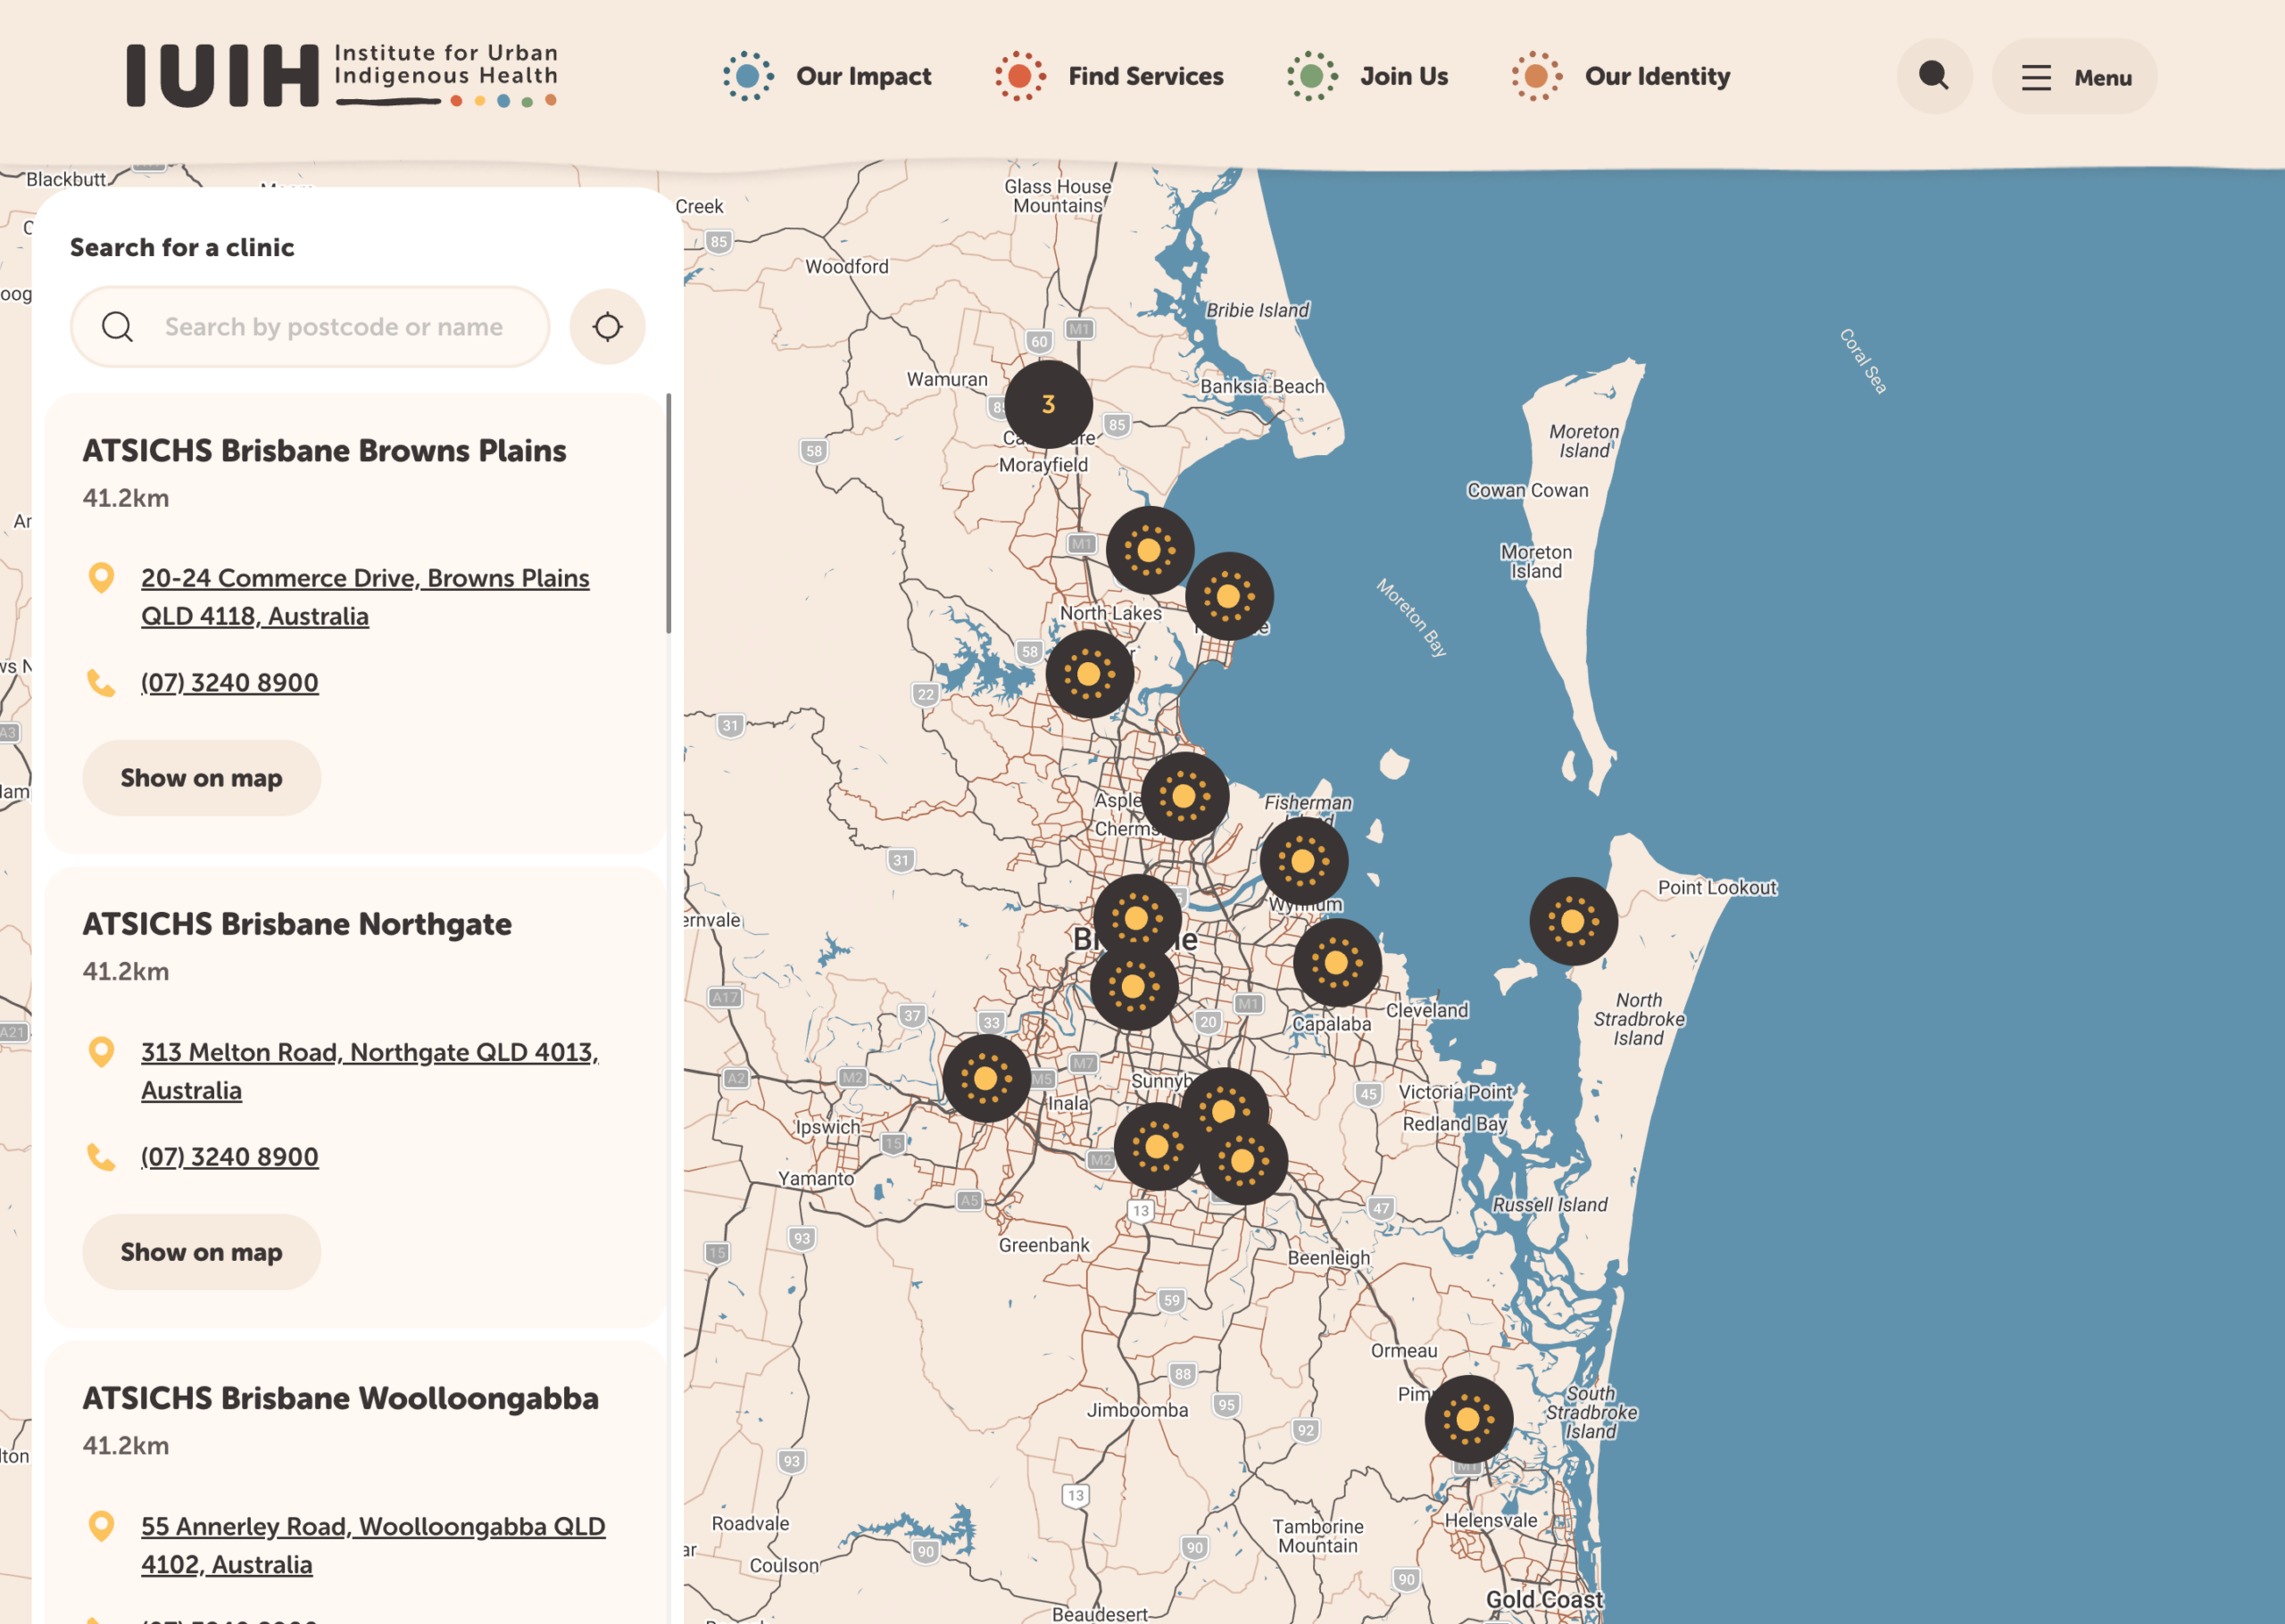Select ATSICHS Brisbane Browns Plains heading
Image resolution: width=2285 pixels, height=1624 pixels.
click(324, 450)
